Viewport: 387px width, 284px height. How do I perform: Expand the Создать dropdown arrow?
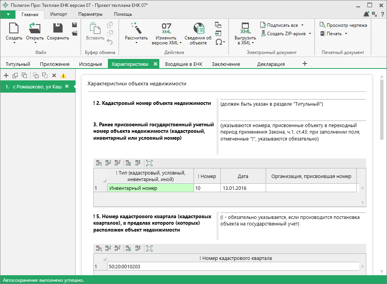[x=14, y=43]
